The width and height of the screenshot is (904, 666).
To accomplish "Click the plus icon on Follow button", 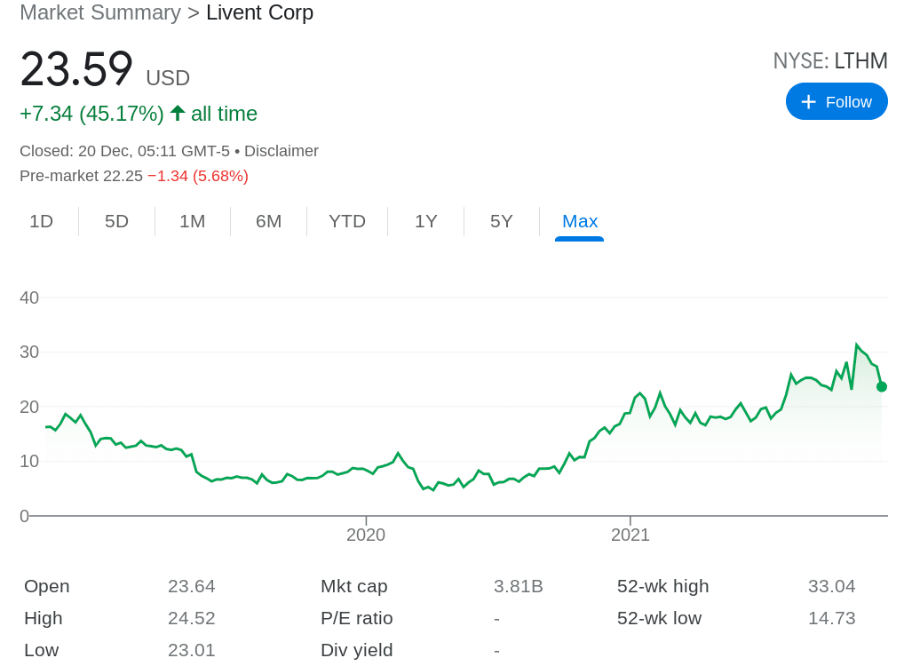I will (808, 102).
